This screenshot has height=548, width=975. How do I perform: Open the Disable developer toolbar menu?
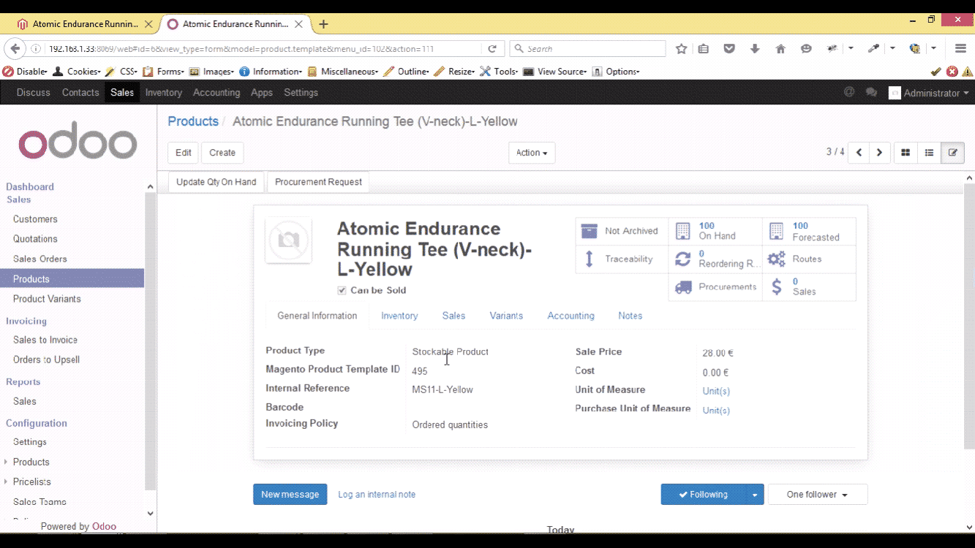[25, 72]
